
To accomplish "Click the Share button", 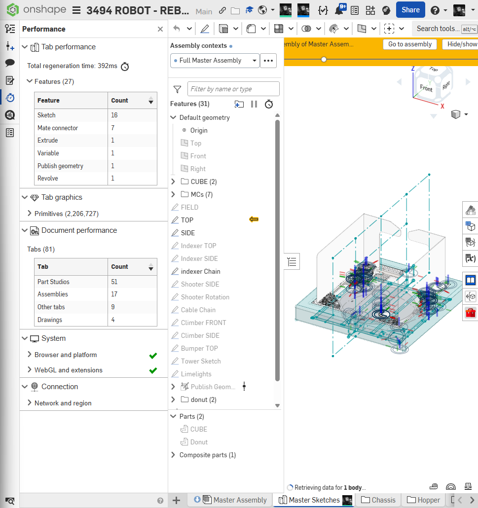I will 410,10.
